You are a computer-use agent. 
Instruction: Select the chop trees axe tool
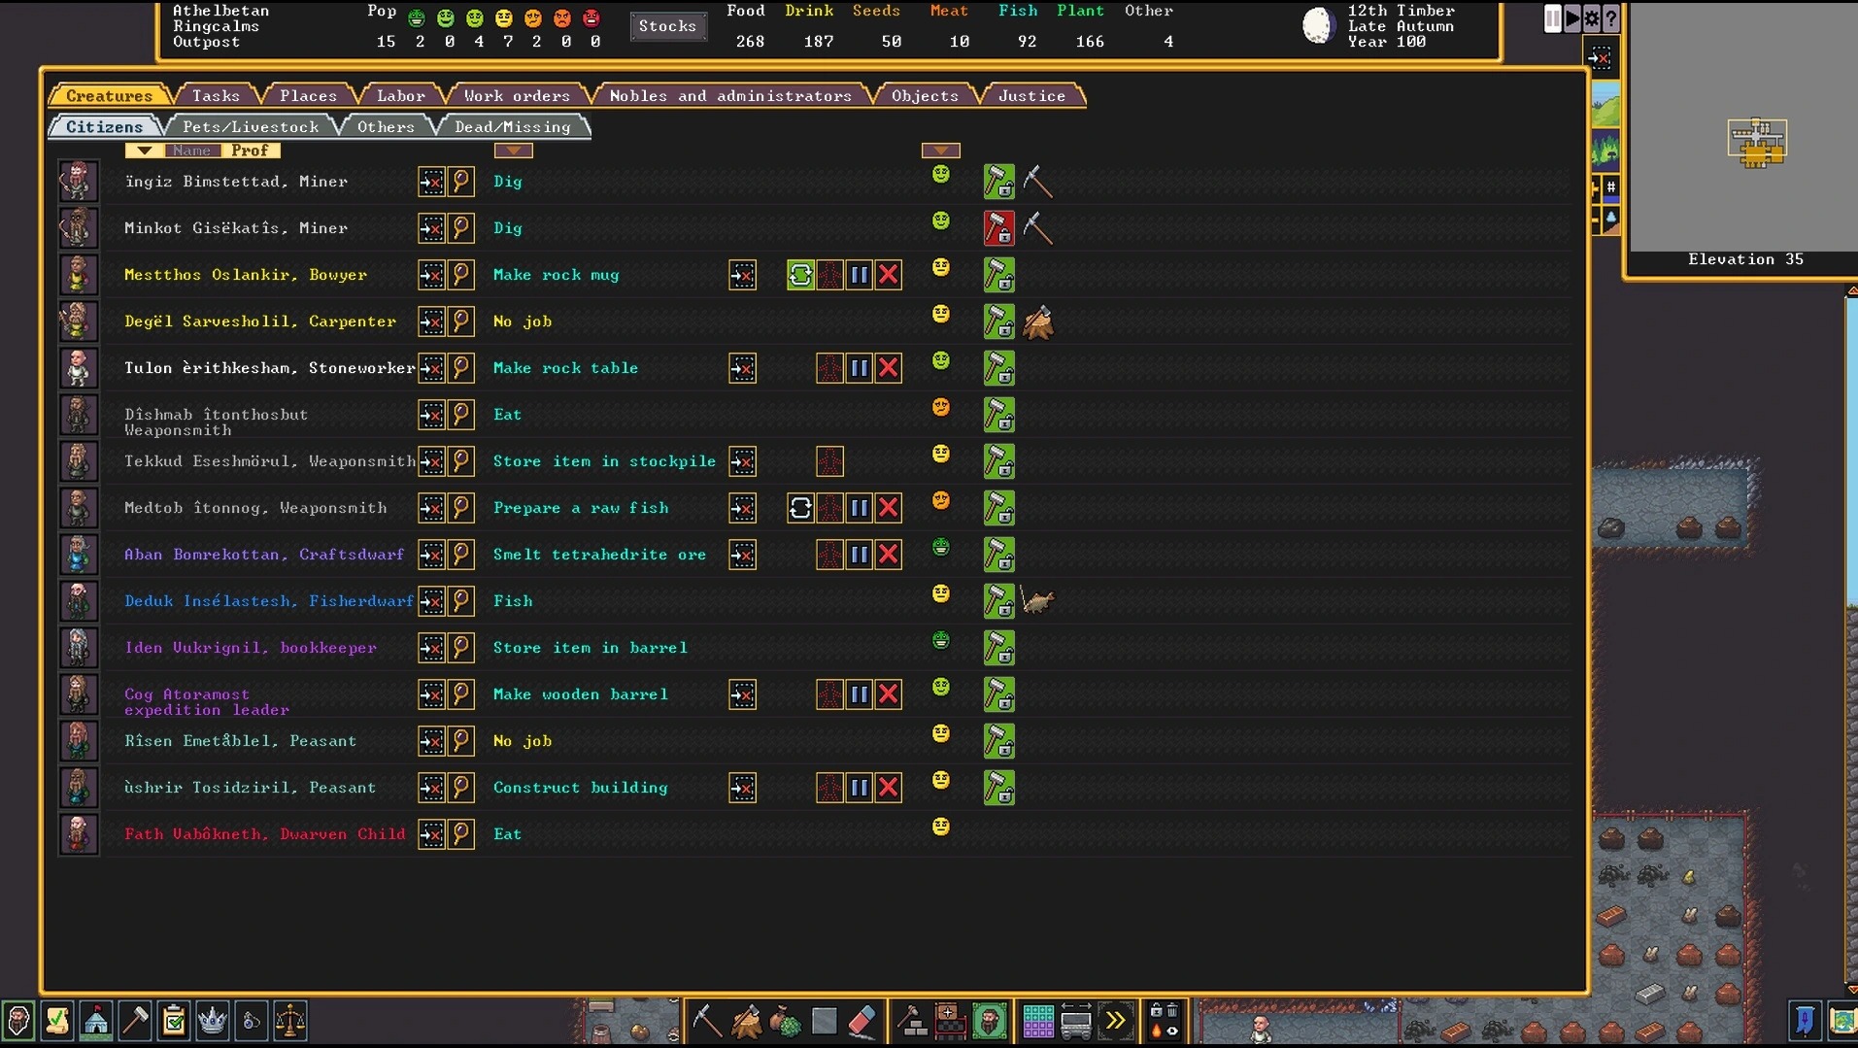[746, 1021]
